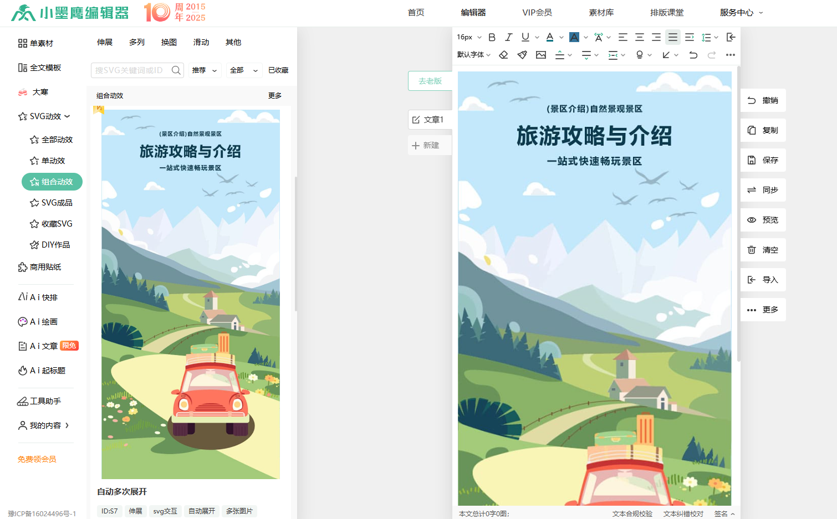Click the trash icon for 清空
The image size is (837, 519).
pos(752,250)
